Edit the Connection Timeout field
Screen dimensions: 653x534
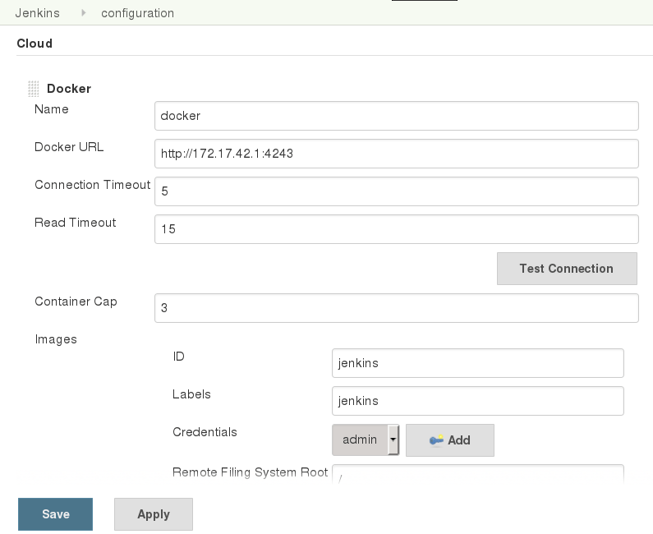click(x=397, y=191)
